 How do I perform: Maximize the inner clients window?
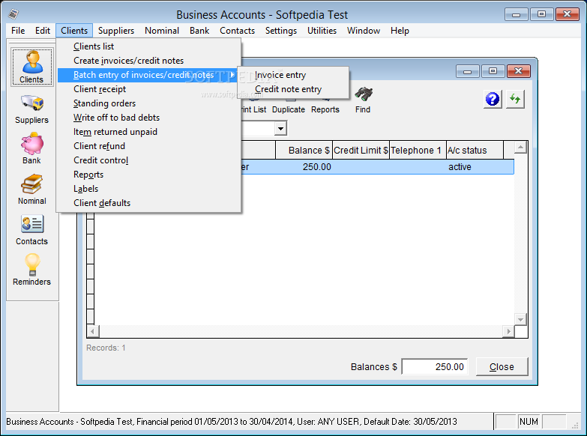pos(493,71)
